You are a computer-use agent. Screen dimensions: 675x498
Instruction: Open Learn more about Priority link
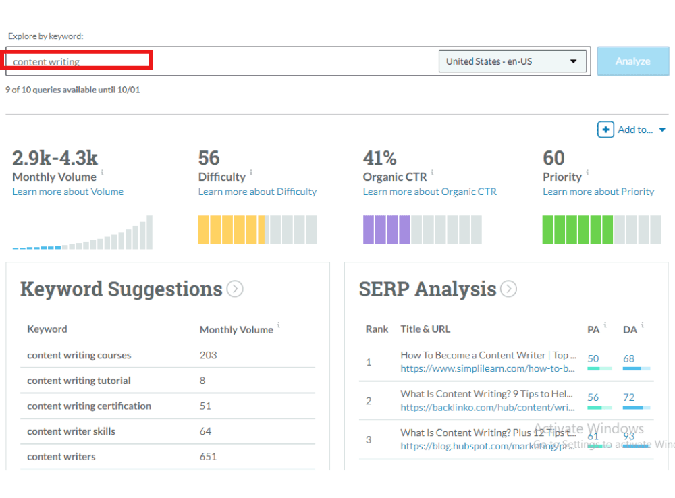(598, 192)
